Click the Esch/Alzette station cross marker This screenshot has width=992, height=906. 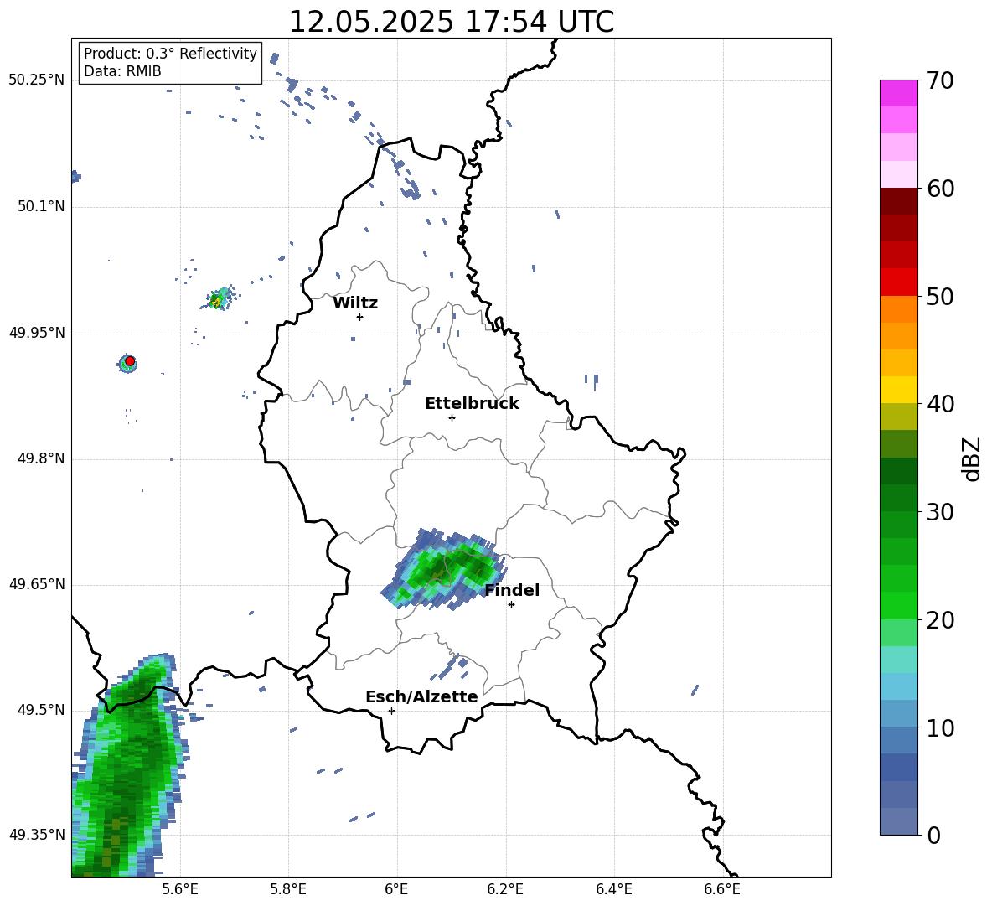click(391, 711)
